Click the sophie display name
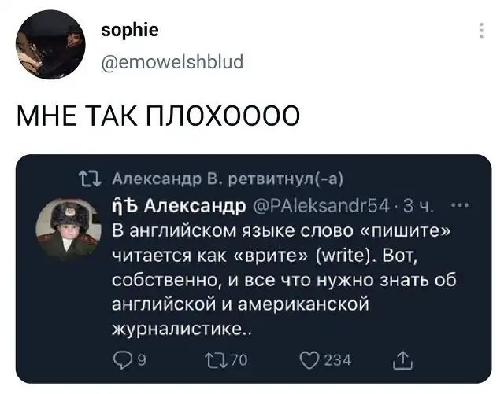This screenshot has height=394, width=504. tap(130, 30)
